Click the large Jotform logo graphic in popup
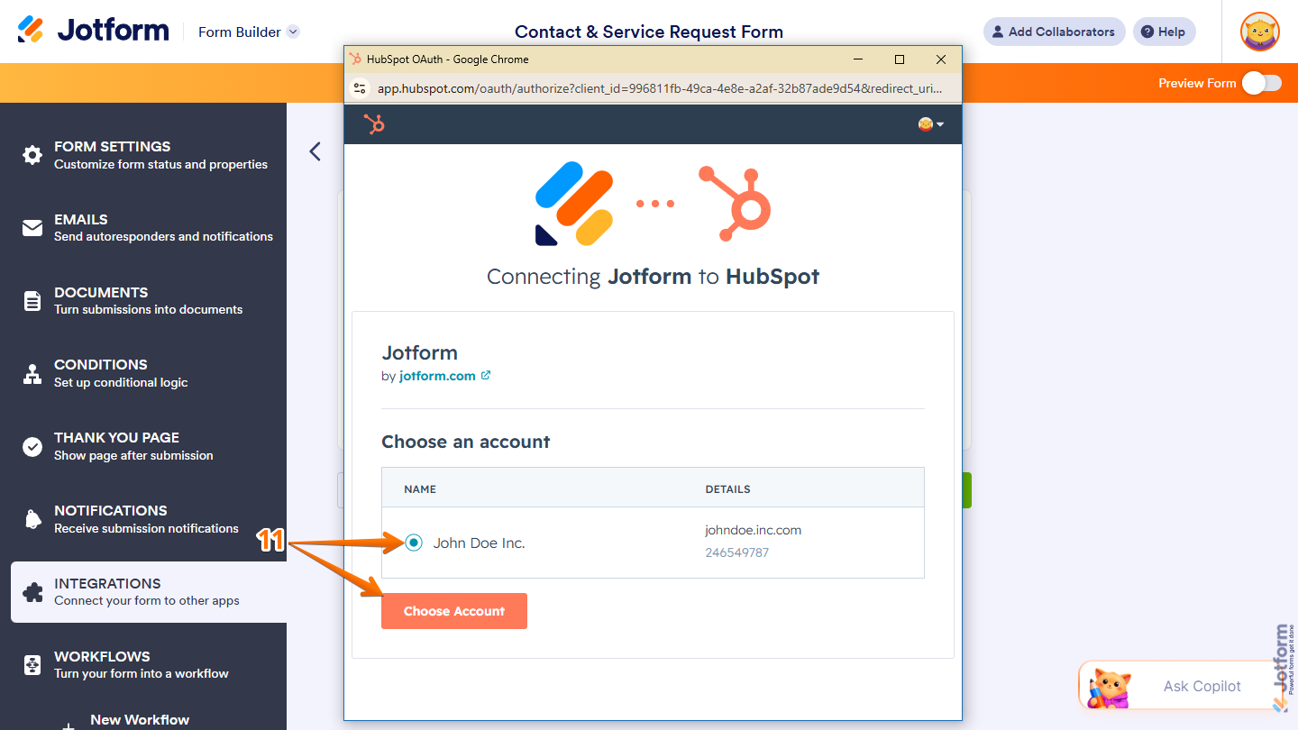The width and height of the screenshot is (1298, 730). click(574, 204)
